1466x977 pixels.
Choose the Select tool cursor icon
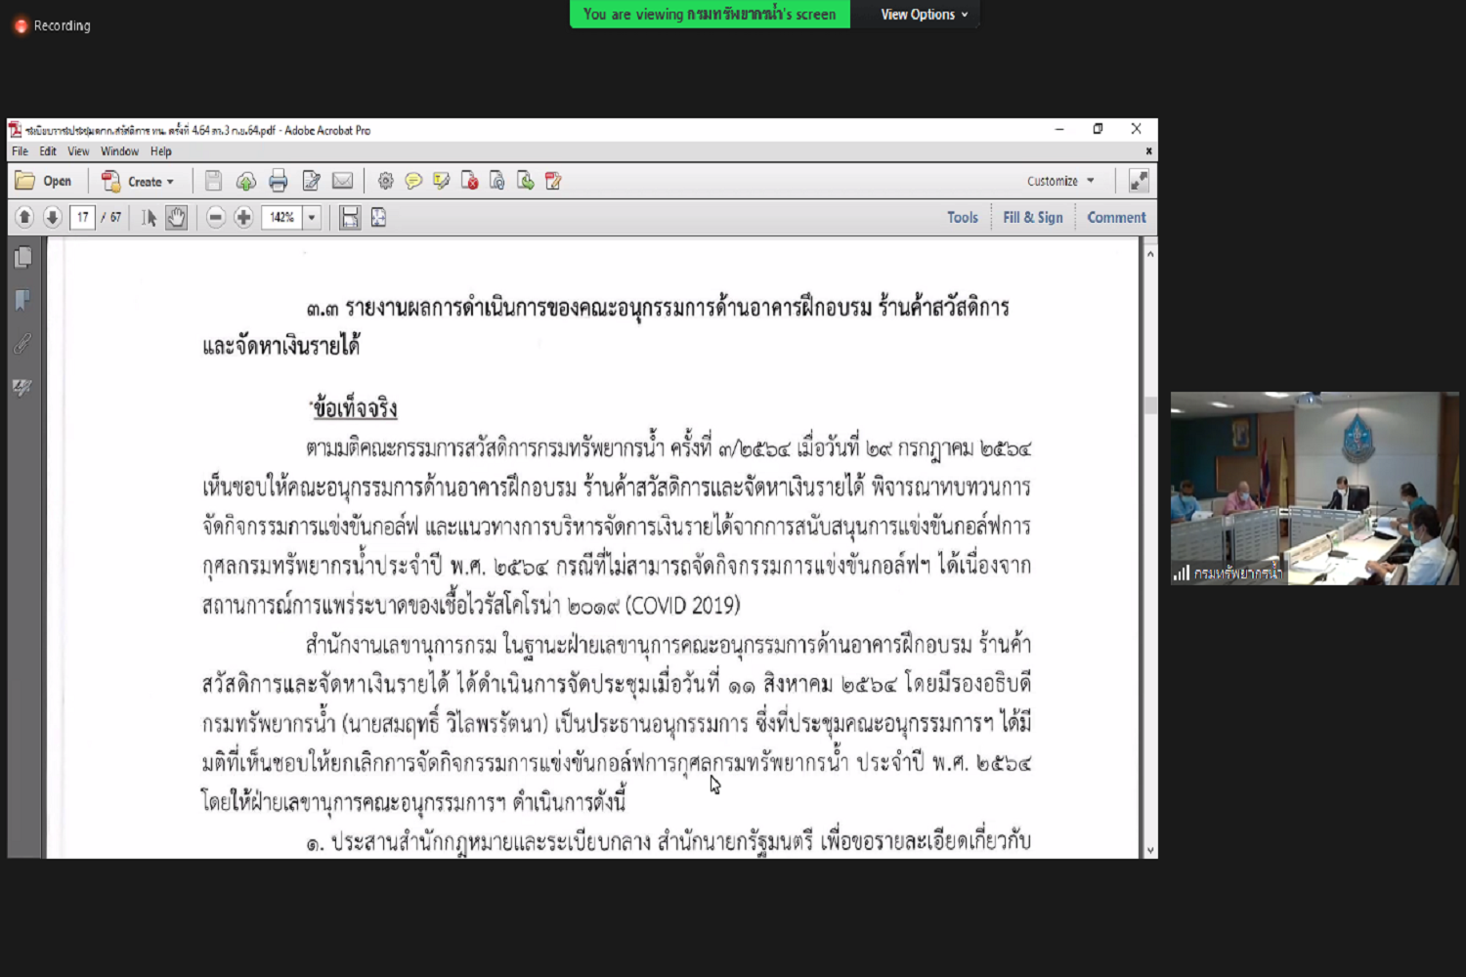pyautogui.click(x=149, y=217)
